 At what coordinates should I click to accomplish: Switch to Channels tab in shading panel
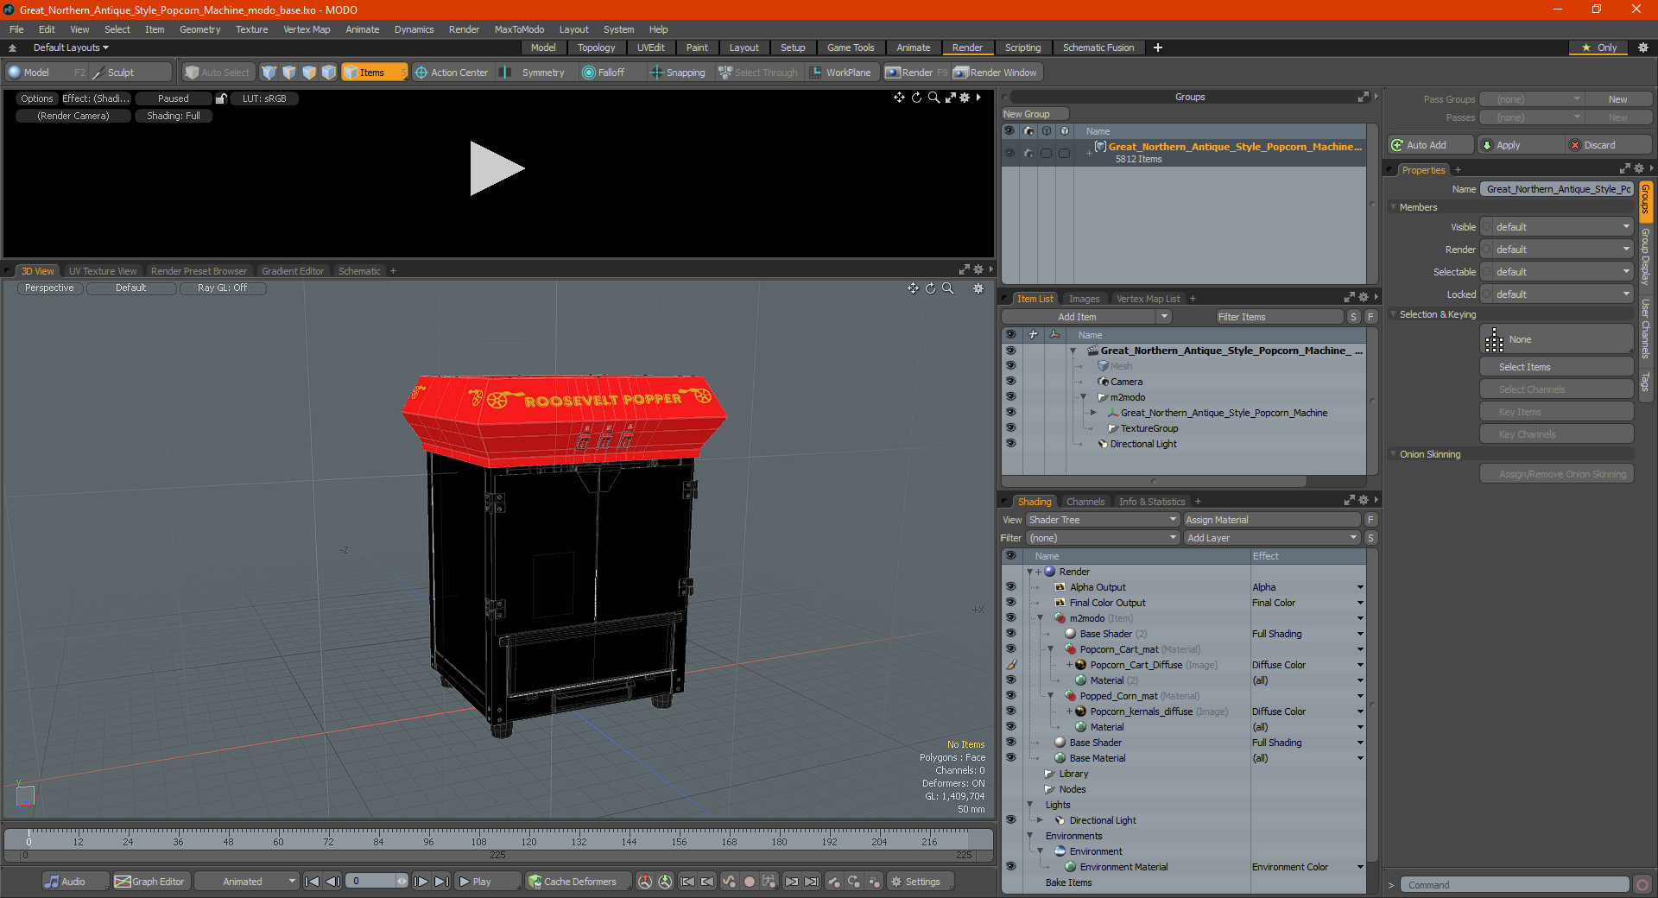pyautogui.click(x=1085, y=502)
